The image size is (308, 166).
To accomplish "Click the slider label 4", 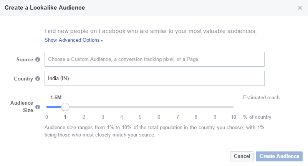I will (121, 117).
